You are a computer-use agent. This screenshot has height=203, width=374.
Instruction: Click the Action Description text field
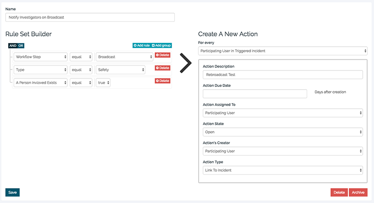(x=283, y=75)
